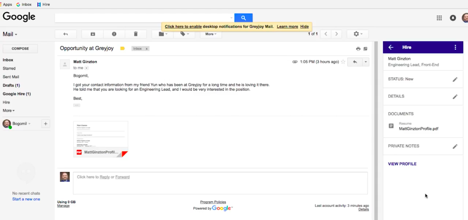Click the back arrow in the Hire panel

391,47
